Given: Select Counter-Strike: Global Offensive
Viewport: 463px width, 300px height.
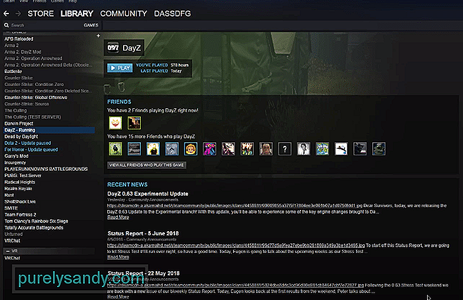Looking at the screenshot, I should [36, 97].
